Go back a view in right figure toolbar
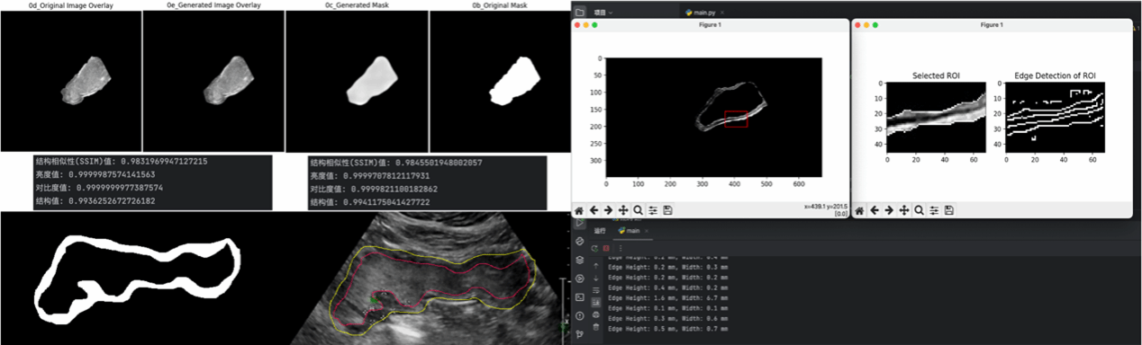1142x345 pixels. click(x=875, y=210)
